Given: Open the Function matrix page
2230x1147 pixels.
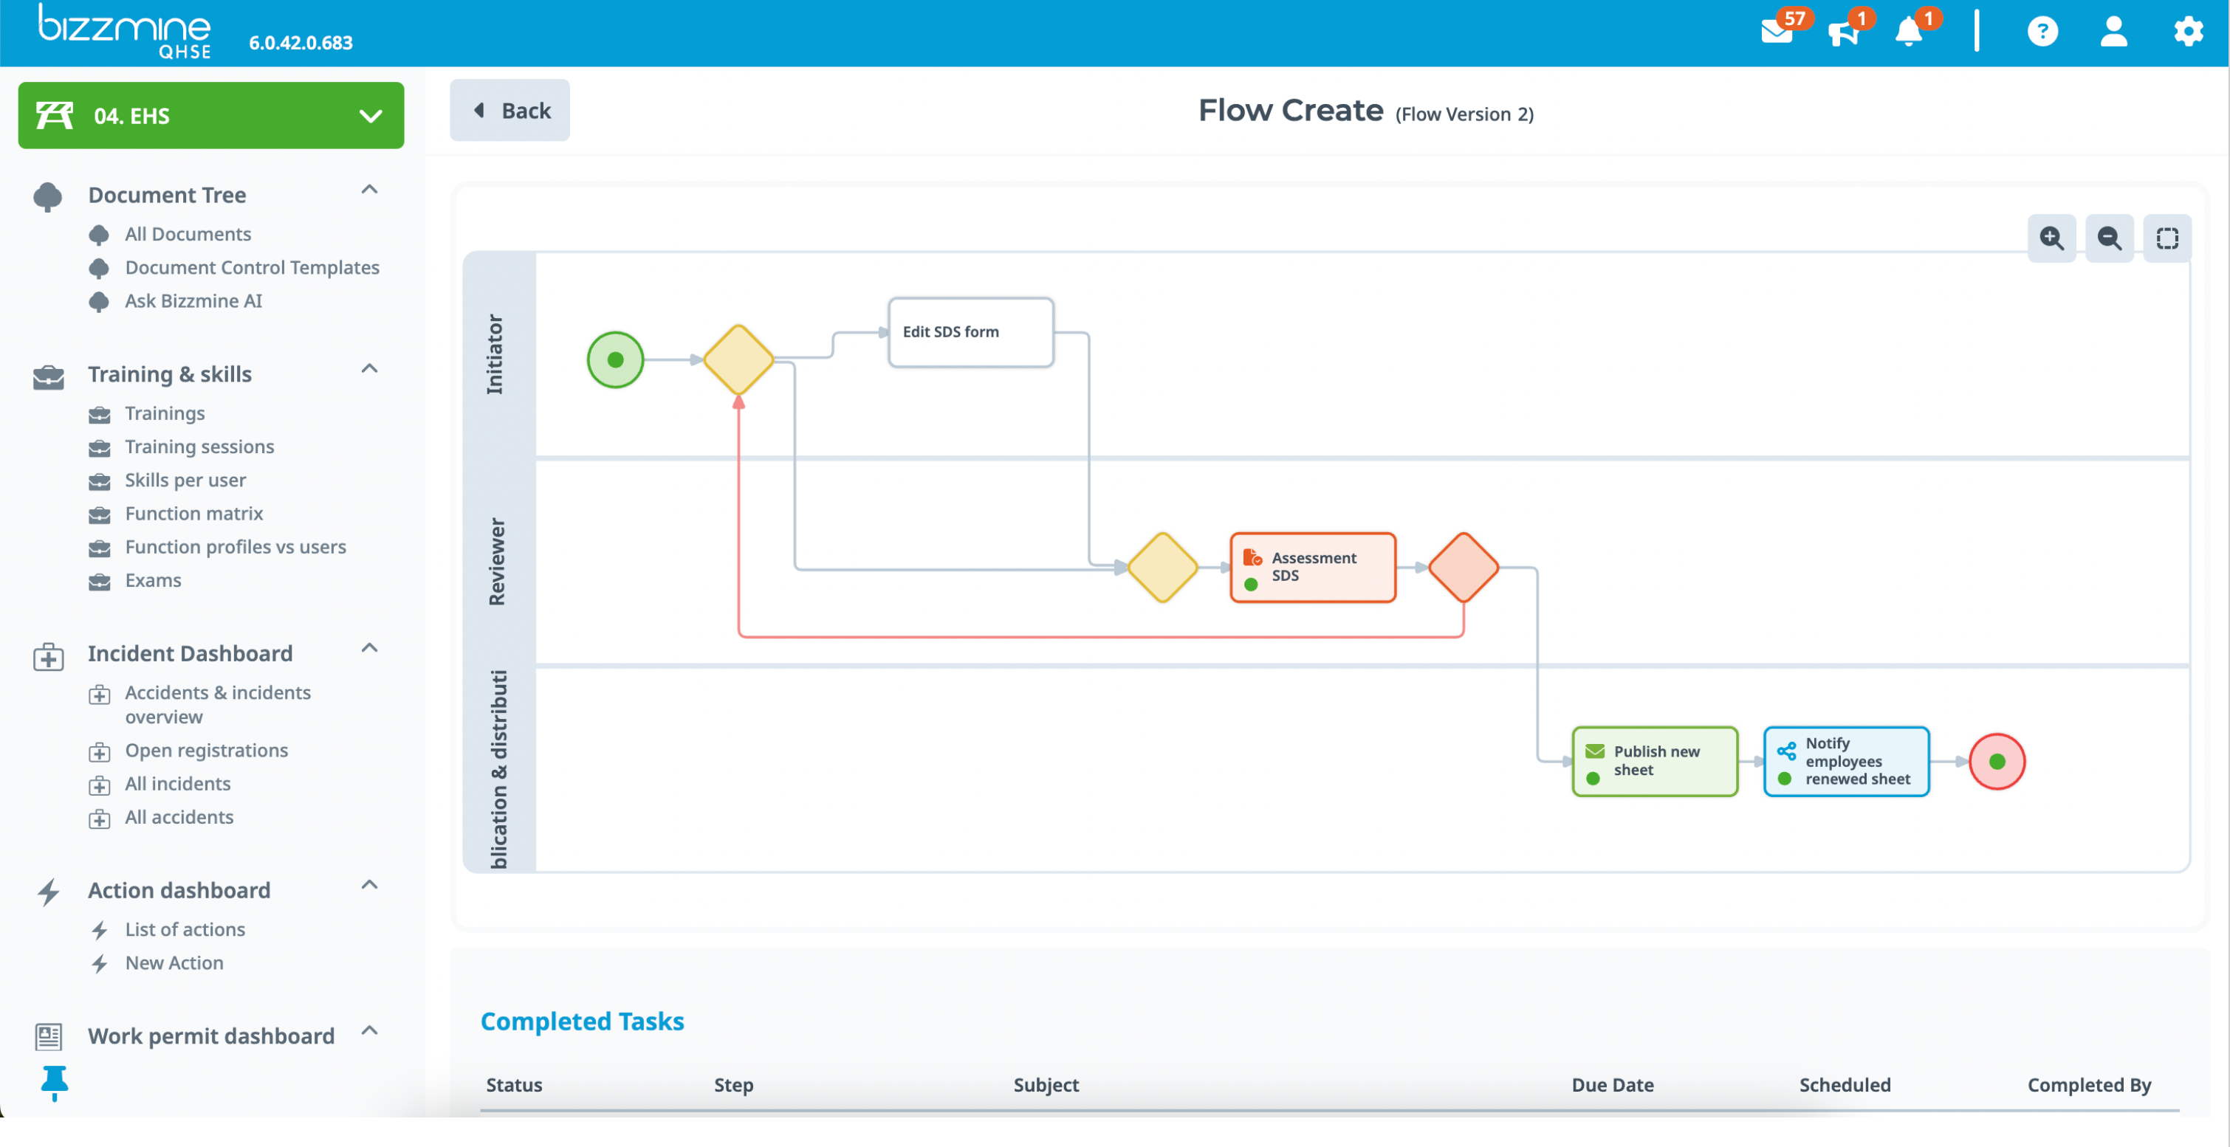Looking at the screenshot, I should tap(194, 513).
